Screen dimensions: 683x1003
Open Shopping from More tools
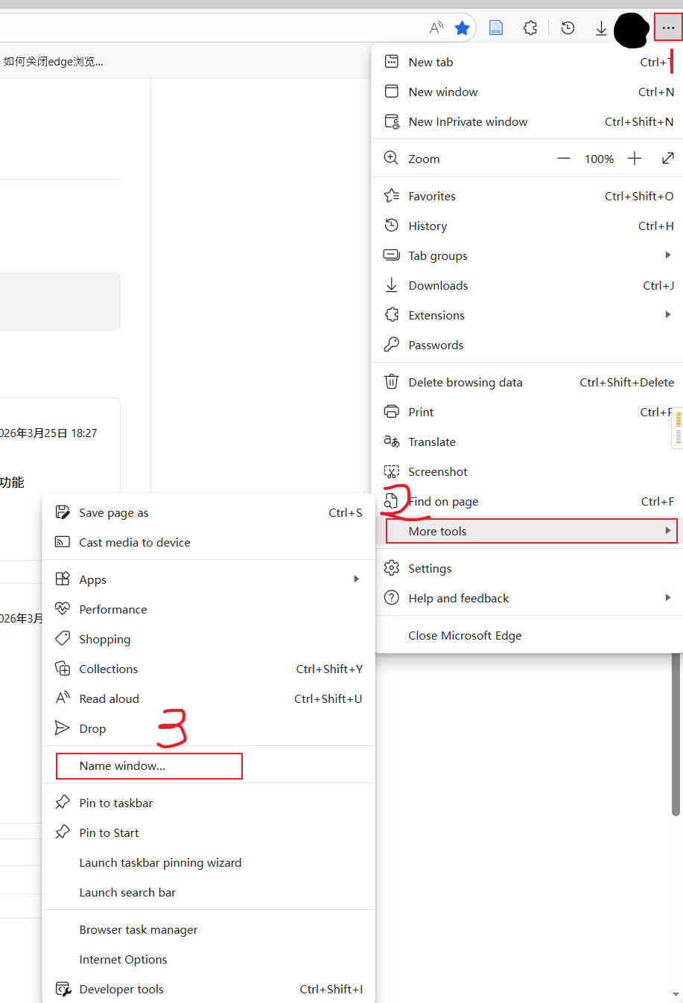[209, 639]
